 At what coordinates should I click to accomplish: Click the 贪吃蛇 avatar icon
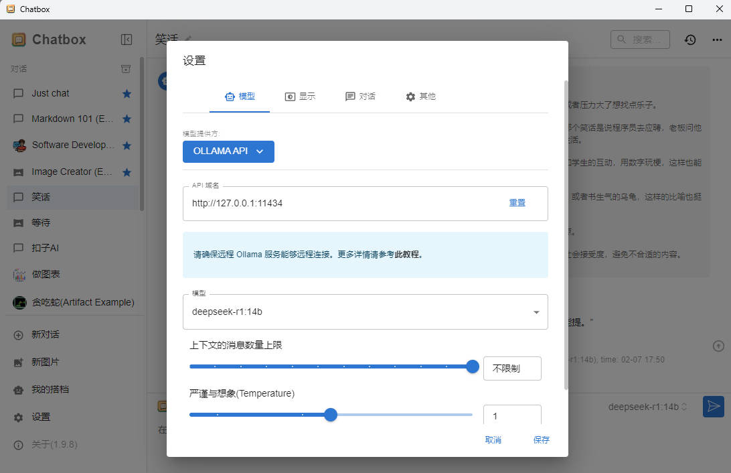pyautogui.click(x=19, y=303)
